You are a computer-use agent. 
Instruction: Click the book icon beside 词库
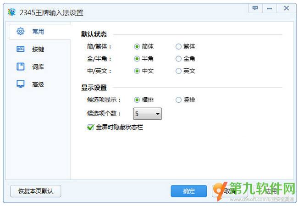[20, 67]
